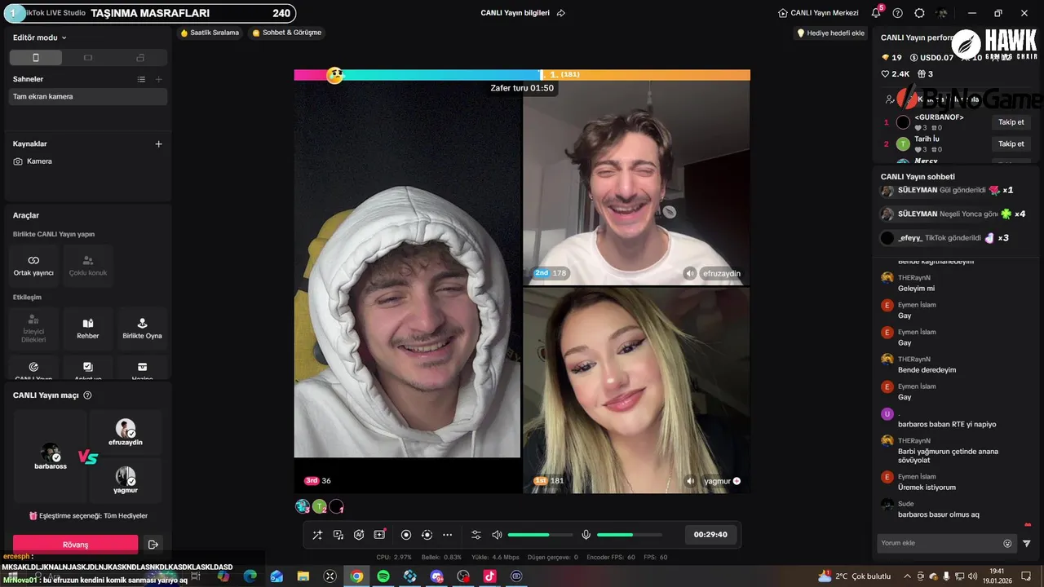Open the media and music tool
Screen dimensions: 1044x587
pos(338,535)
